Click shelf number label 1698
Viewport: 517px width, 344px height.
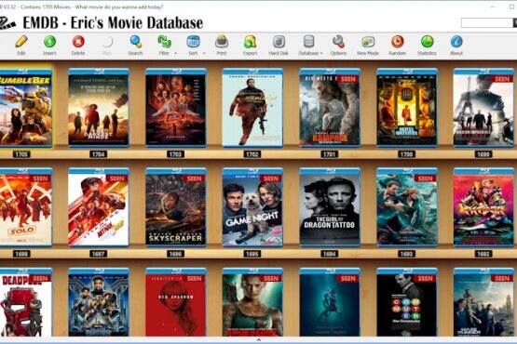[21, 254]
